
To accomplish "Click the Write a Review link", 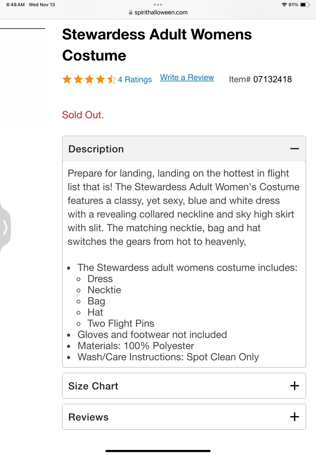I will click(x=187, y=78).
